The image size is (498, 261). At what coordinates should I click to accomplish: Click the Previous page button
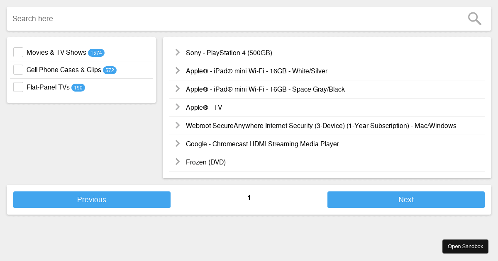click(x=92, y=200)
